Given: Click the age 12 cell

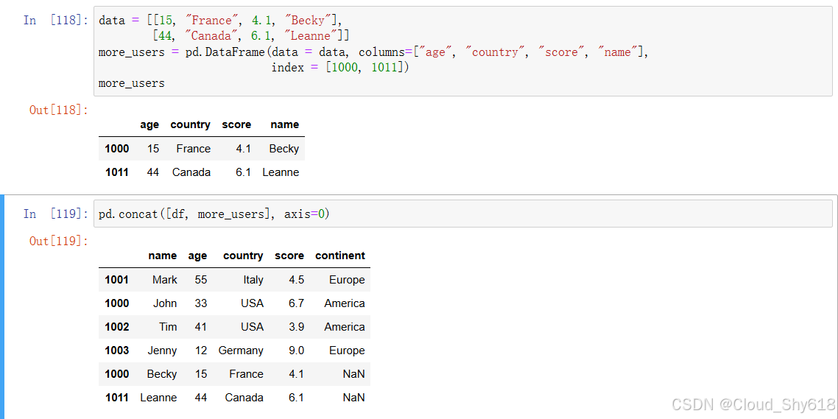Looking at the screenshot, I should 201,350.
